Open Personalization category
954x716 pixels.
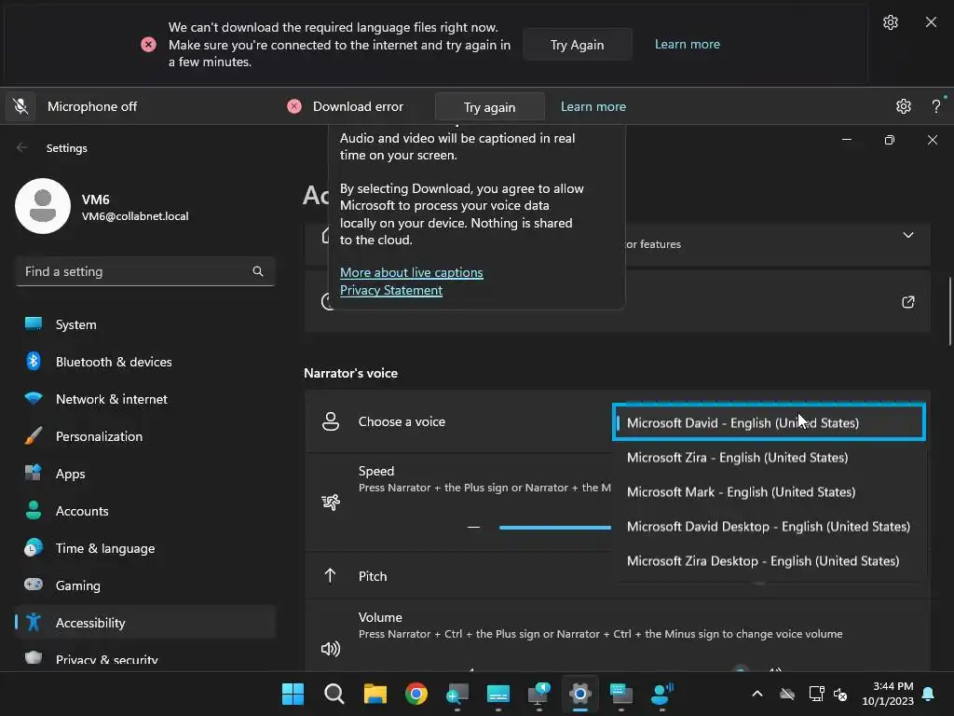click(x=145, y=436)
